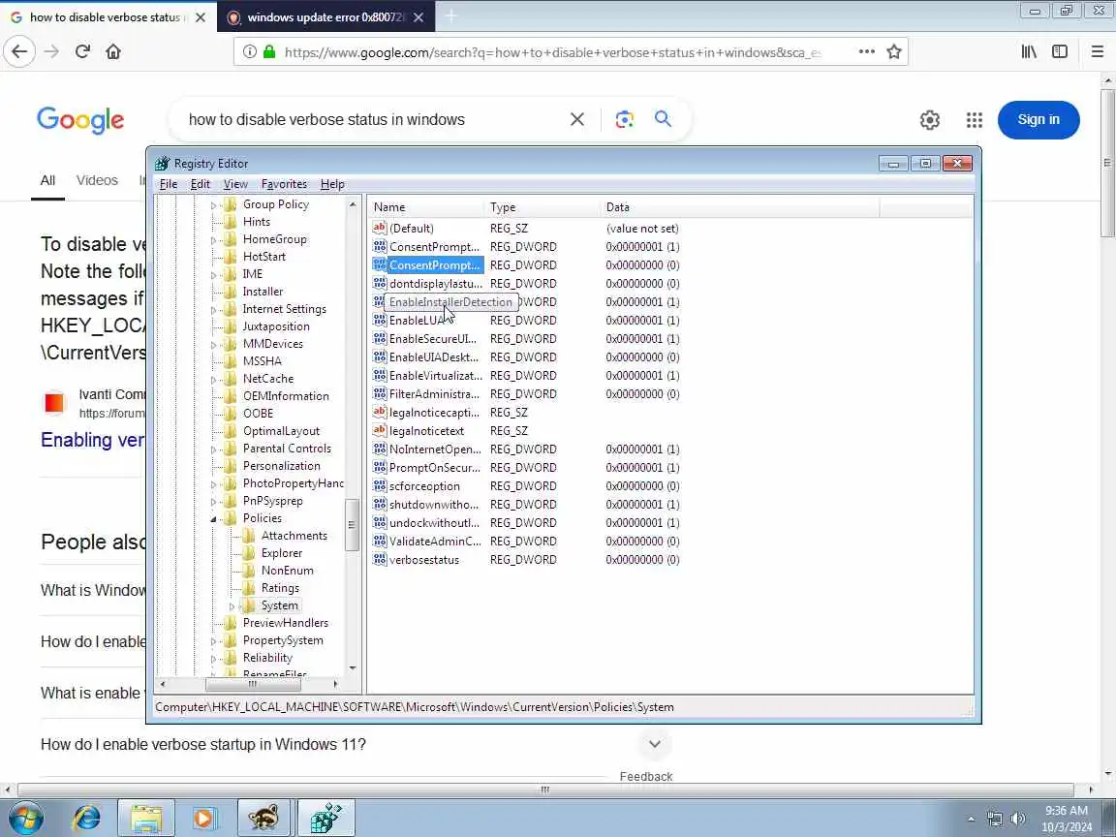
Task: Open the View menu in Registry Editor
Action: click(x=235, y=184)
